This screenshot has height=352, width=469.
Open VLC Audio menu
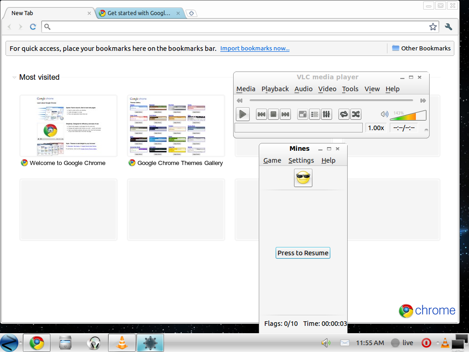click(x=303, y=89)
